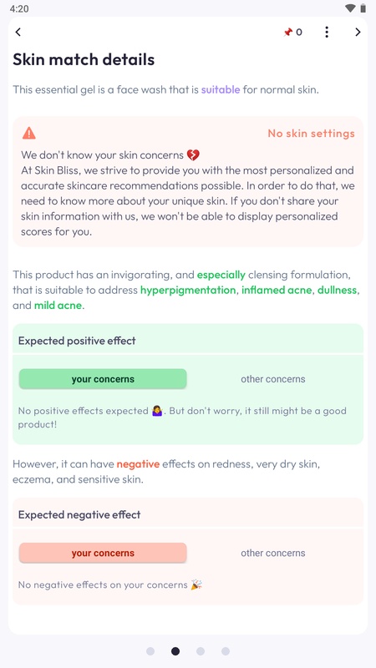Click the 'Expected positive effect' header
Image resolution: width=376 pixels, height=668 pixels.
77,341
